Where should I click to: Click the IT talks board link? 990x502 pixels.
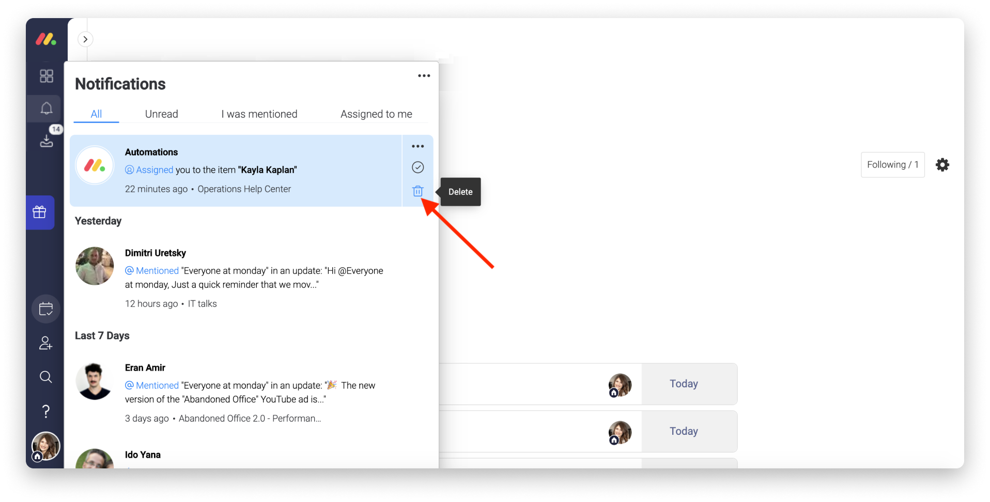pyautogui.click(x=202, y=304)
